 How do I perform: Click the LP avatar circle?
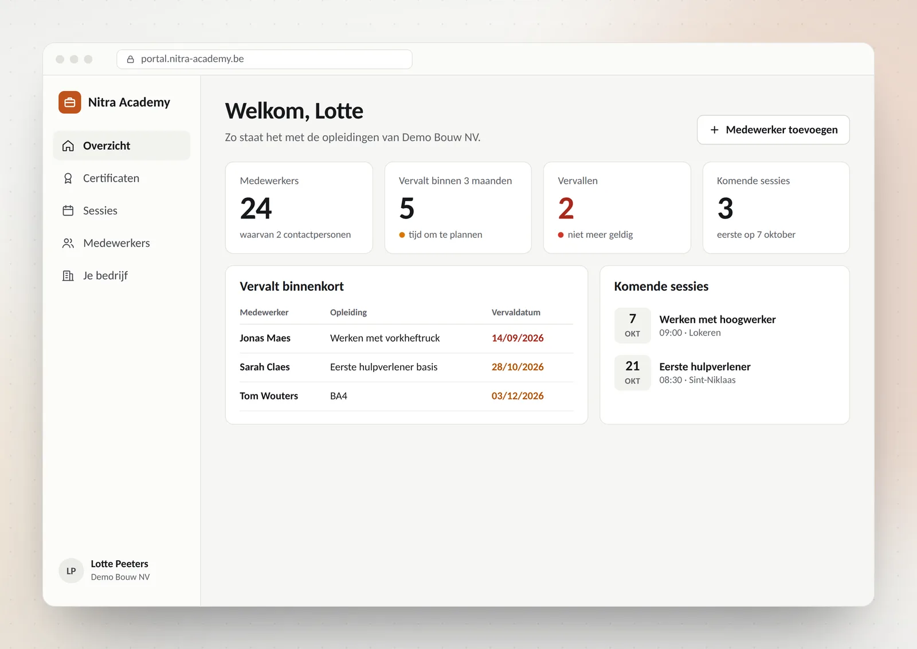pos(71,571)
